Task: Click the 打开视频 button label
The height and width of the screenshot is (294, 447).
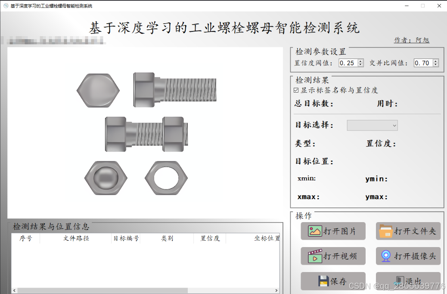Action: click(340, 256)
